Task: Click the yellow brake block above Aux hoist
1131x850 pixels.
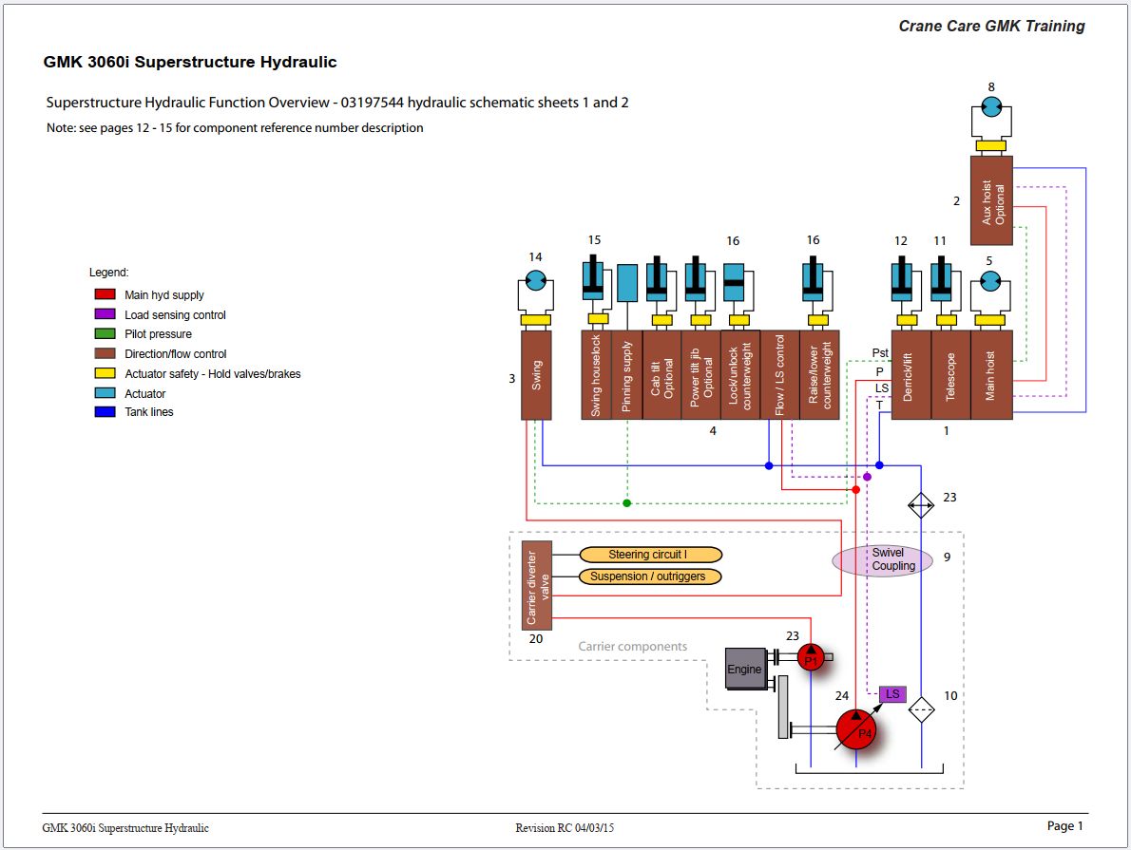Action: [991, 145]
